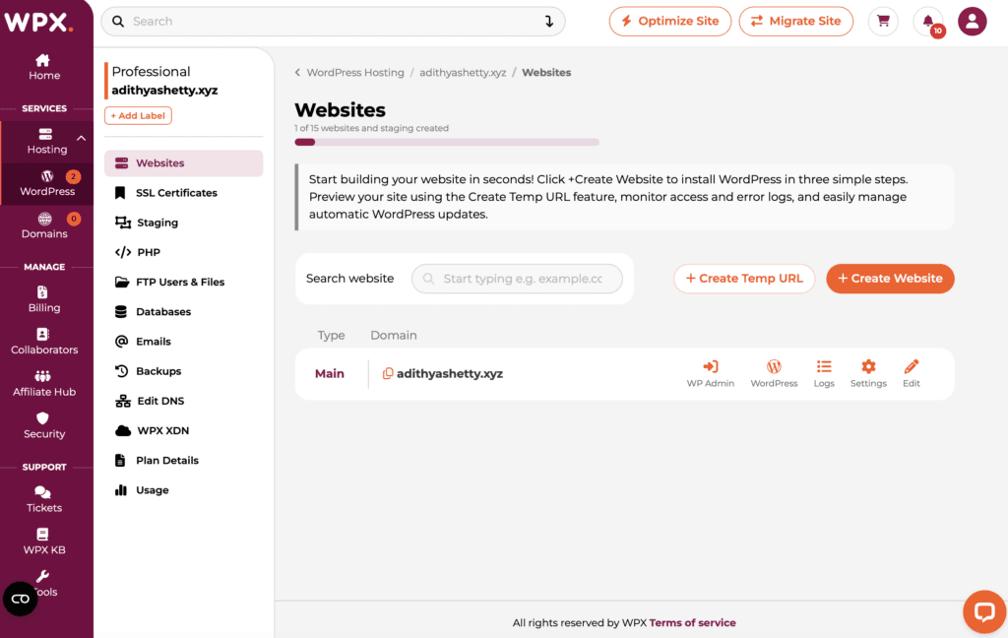Viewport: 1008px width, 638px height.
Task: Open the live chat bubble
Action: pyautogui.click(x=984, y=611)
